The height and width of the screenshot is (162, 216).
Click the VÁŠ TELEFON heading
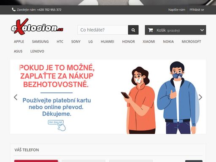point(27,150)
